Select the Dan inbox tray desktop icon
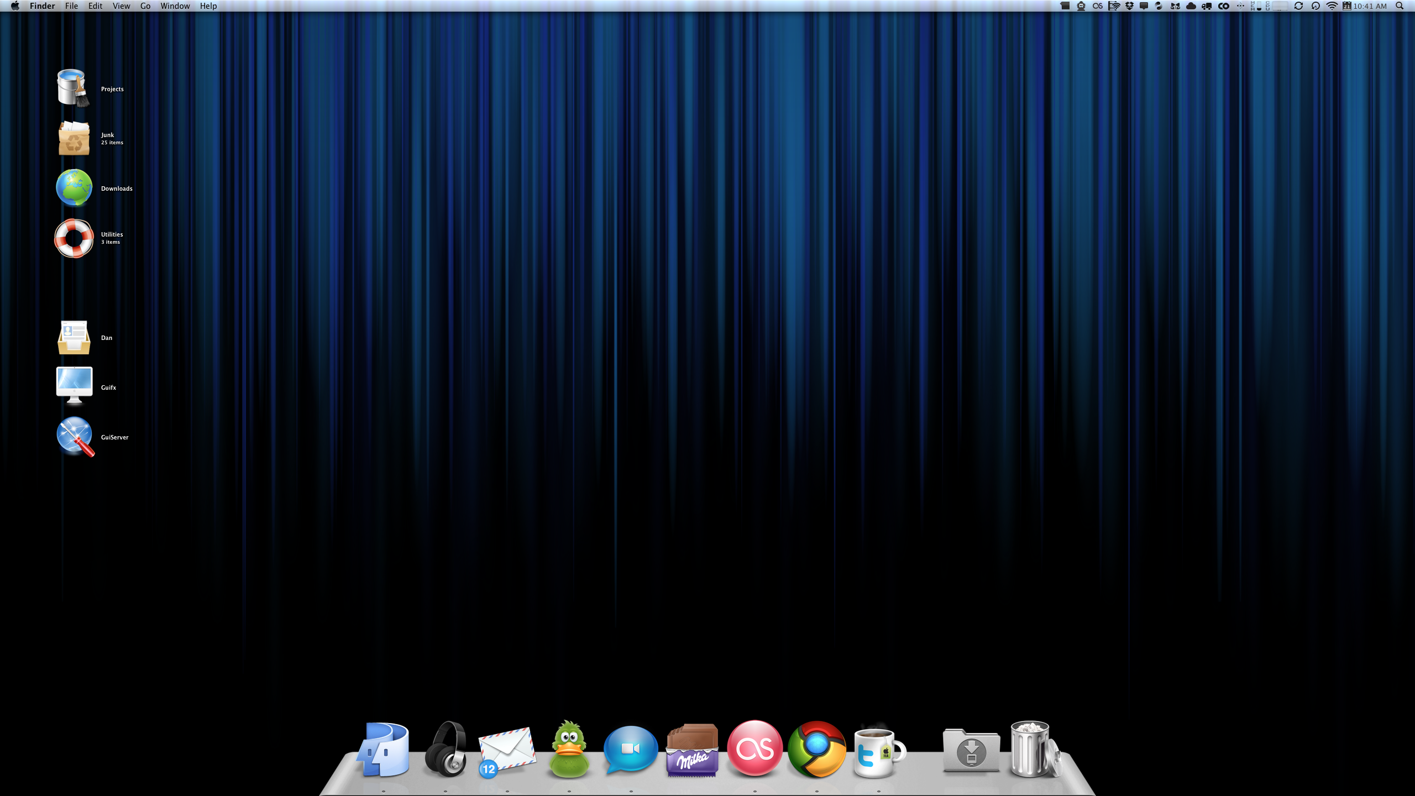The height and width of the screenshot is (796, 1415). click(74, 337)
